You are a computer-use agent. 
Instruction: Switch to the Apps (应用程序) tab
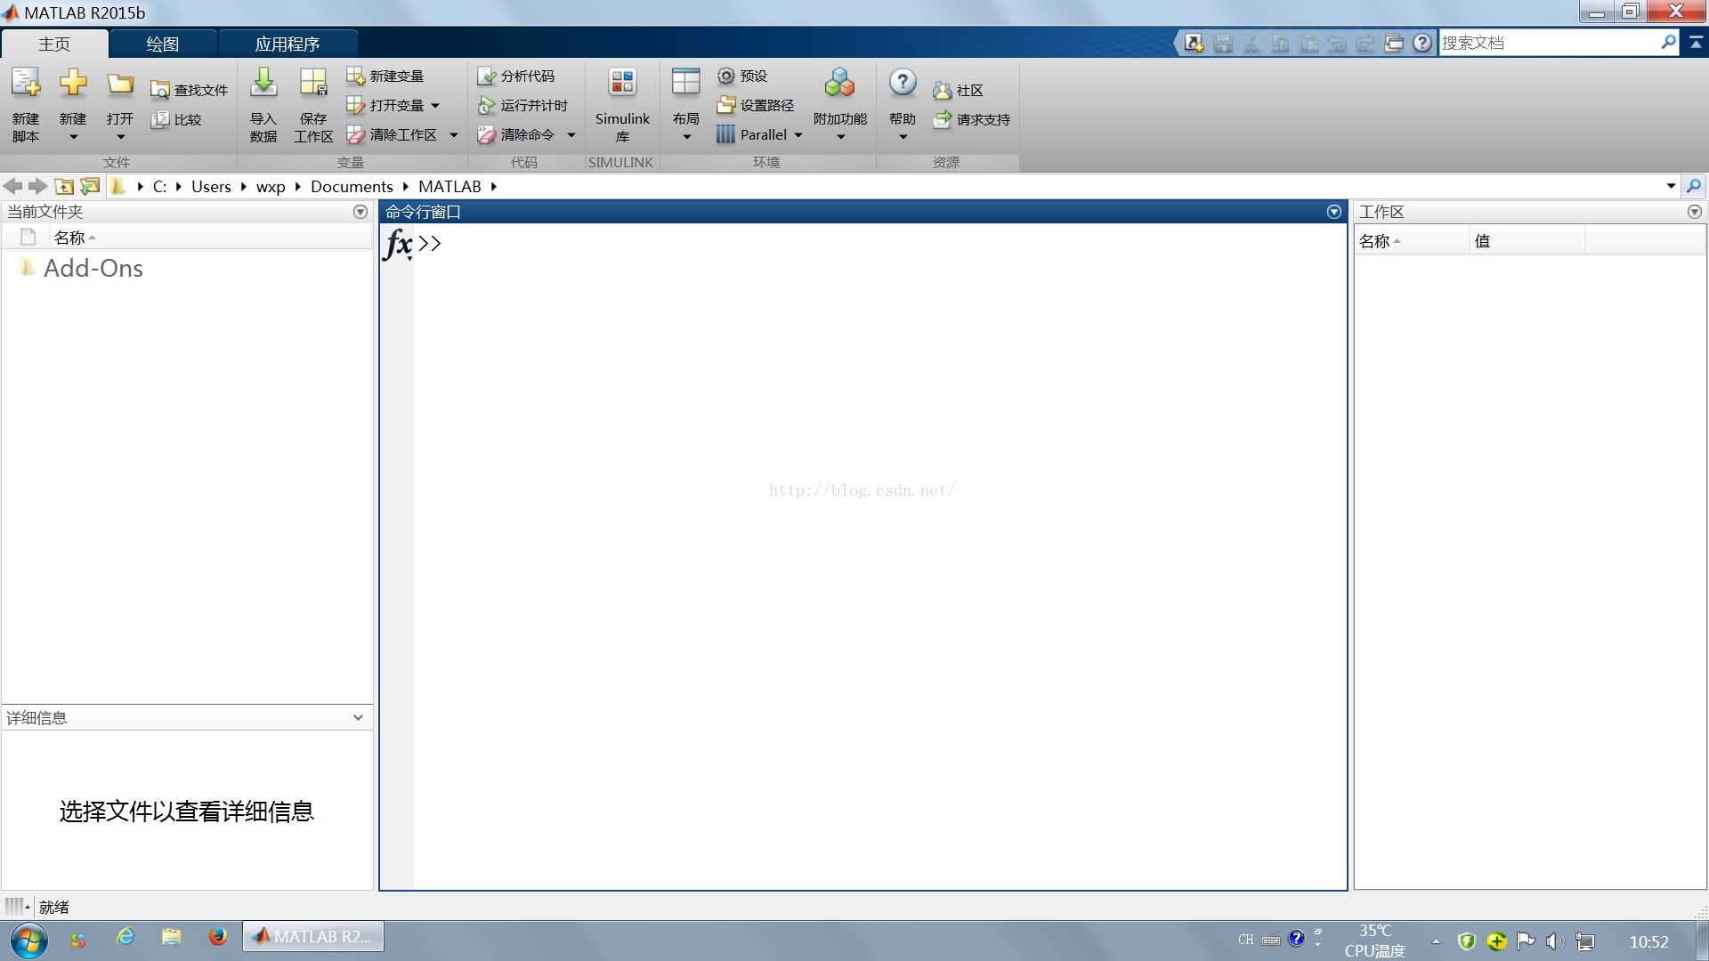(287, 44)
